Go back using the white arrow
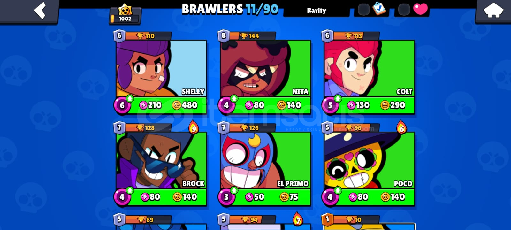This screenshot has height=230, width=511. click(x=40, y=10)
